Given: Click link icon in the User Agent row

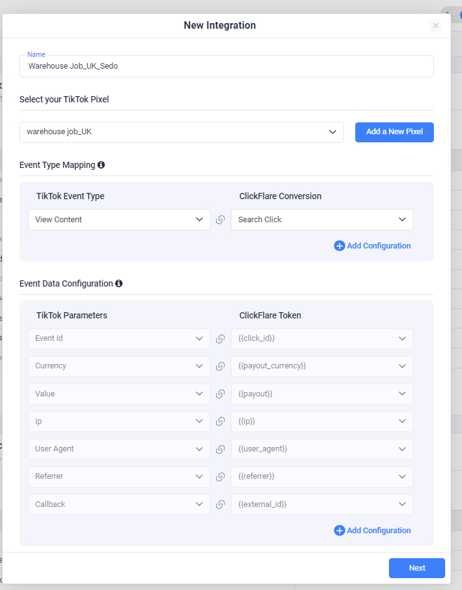Looking at the screenshot, I should pyautogui.click(x=220, y=449).
